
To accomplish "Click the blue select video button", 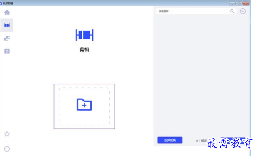I will point(170,140).
